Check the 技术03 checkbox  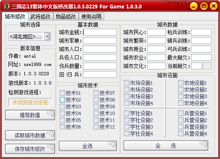click(62, 107)
